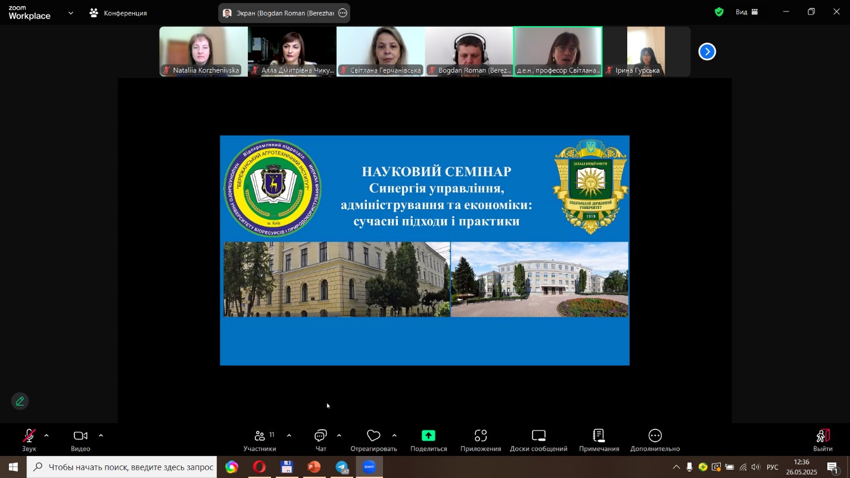
Task: Open the Apps icon in toolbar
Action: (481, 436)
